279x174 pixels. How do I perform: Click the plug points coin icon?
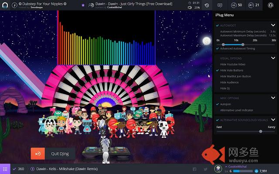[x=256, y=171]
